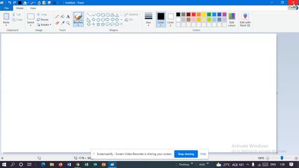This screenshot has height=168, width=299.
Task: Choose the Up arrow shape
Action: click(x=117, y=20)
